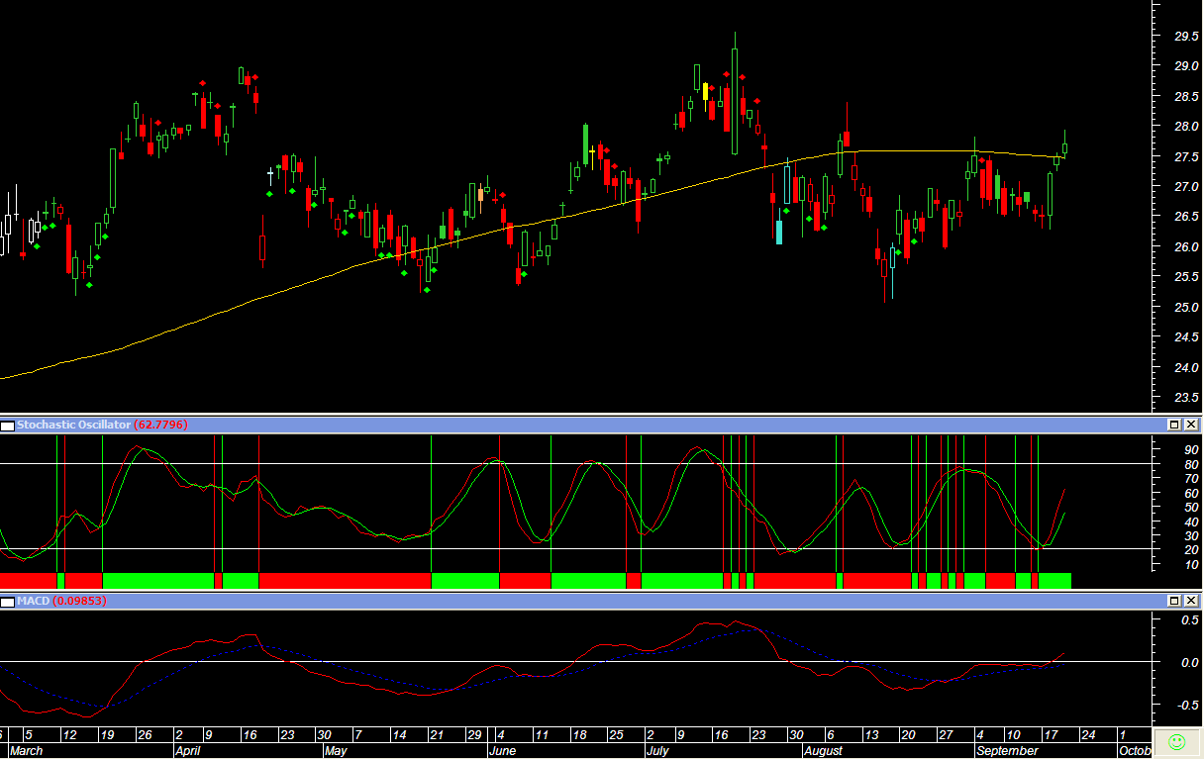Image resolution: width=1204 pixels, height=759 pixels.
Task: Click the September label on date axis
Action: (x=1008, y=751)
